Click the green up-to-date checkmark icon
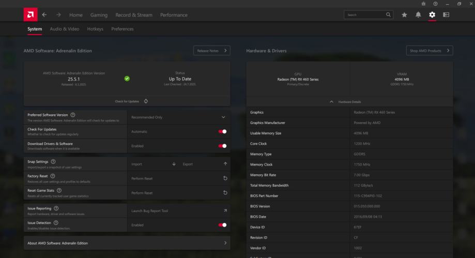475x258 pixels. click(x=127, y=79)
